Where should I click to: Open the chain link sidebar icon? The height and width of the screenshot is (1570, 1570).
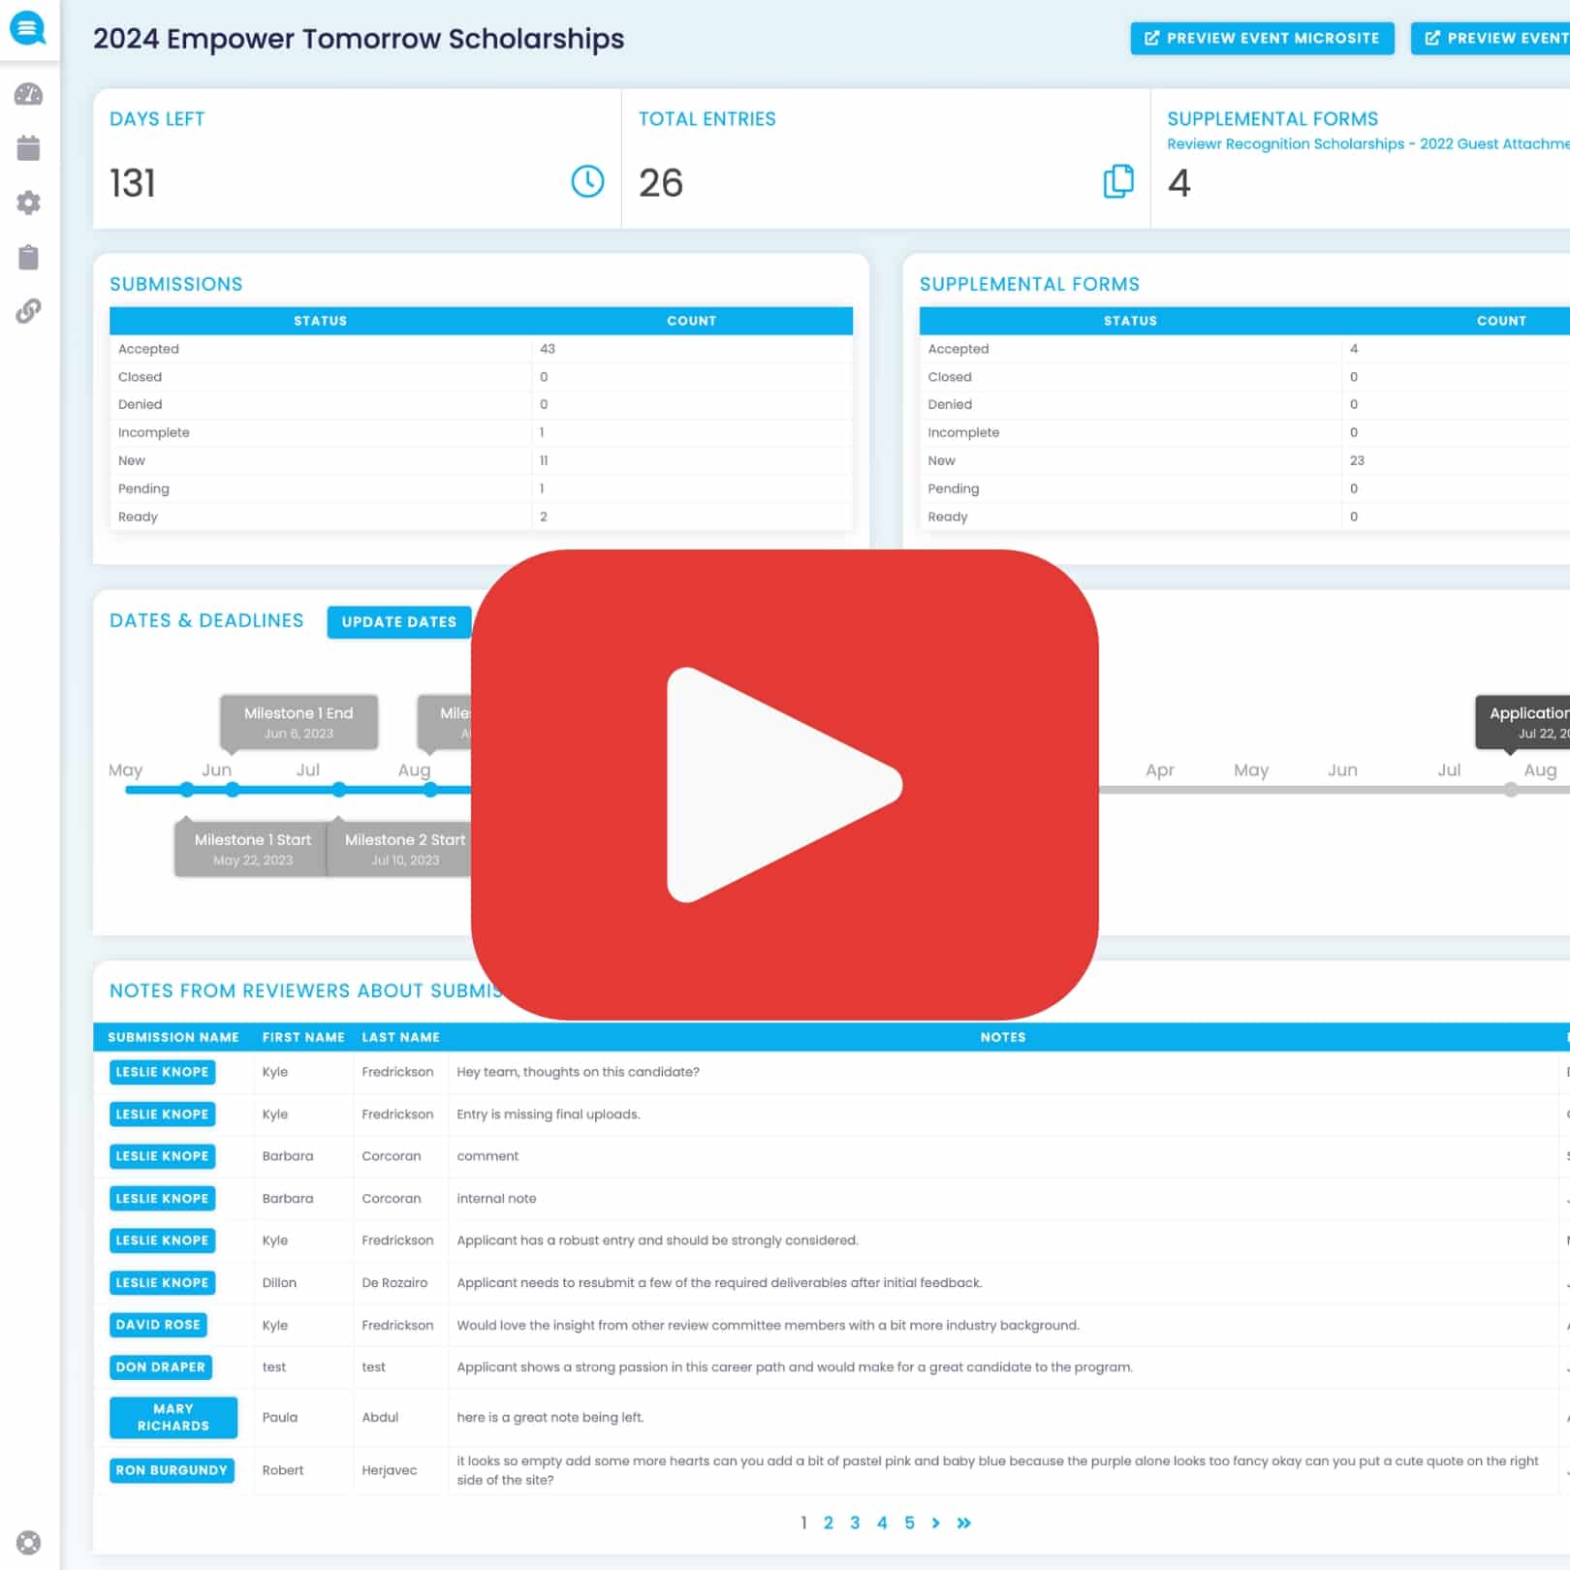pos(29,311)
